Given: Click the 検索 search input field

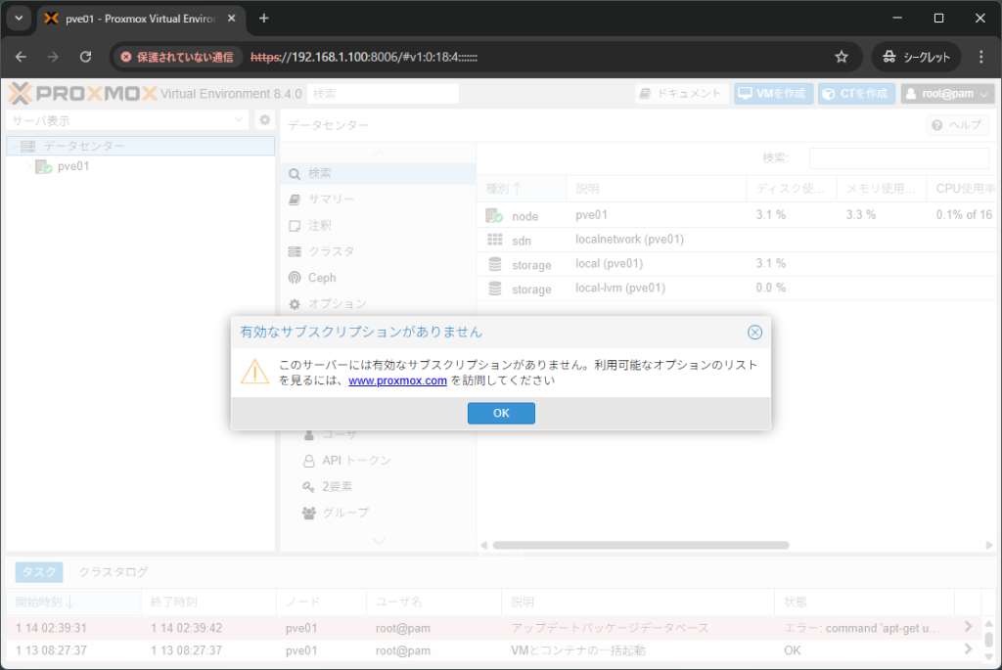Looking at the screenshot, I should [384, 93].
